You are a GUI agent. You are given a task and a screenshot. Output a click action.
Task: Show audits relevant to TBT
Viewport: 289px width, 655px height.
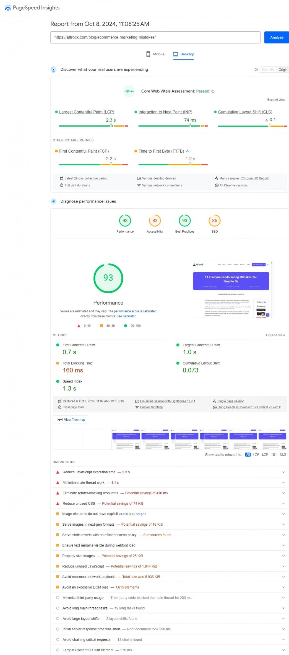274,454
